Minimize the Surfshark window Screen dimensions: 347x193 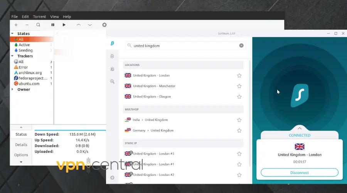(328, 34)
